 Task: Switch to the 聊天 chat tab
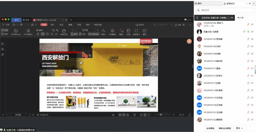tap(200, 3)
